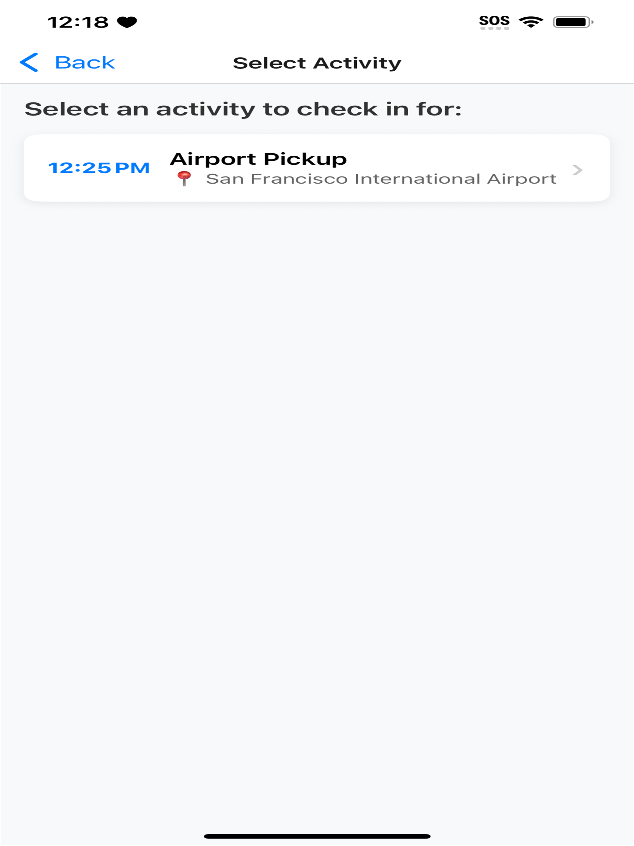
Task: Click the red map pin icon
Action: point(184,179)
